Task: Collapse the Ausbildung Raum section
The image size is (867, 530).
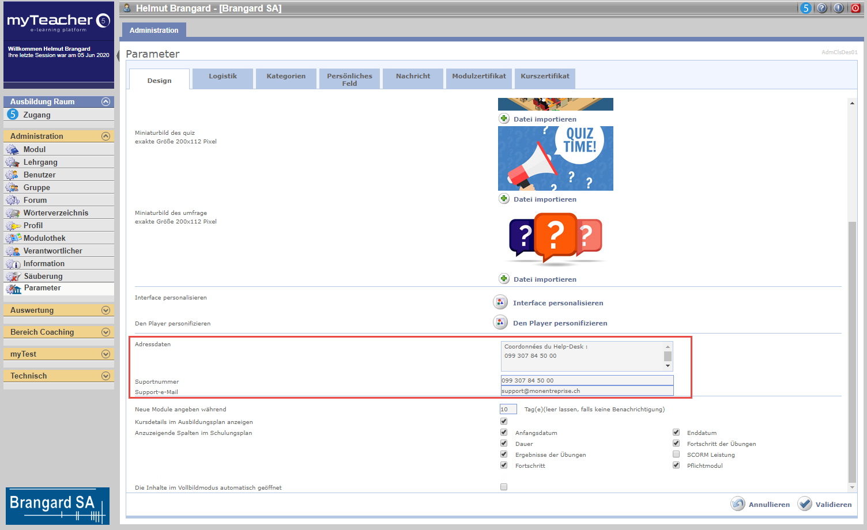Action: (x=105, y=101)
